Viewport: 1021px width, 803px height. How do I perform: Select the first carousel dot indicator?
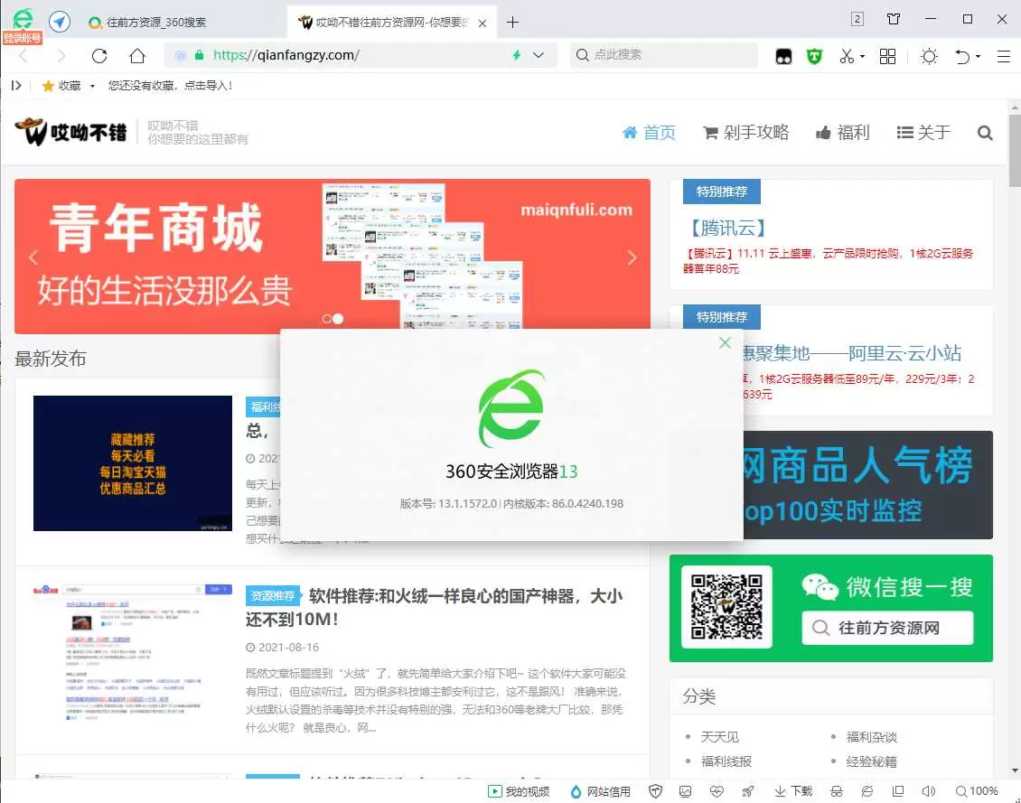point(327,319)
